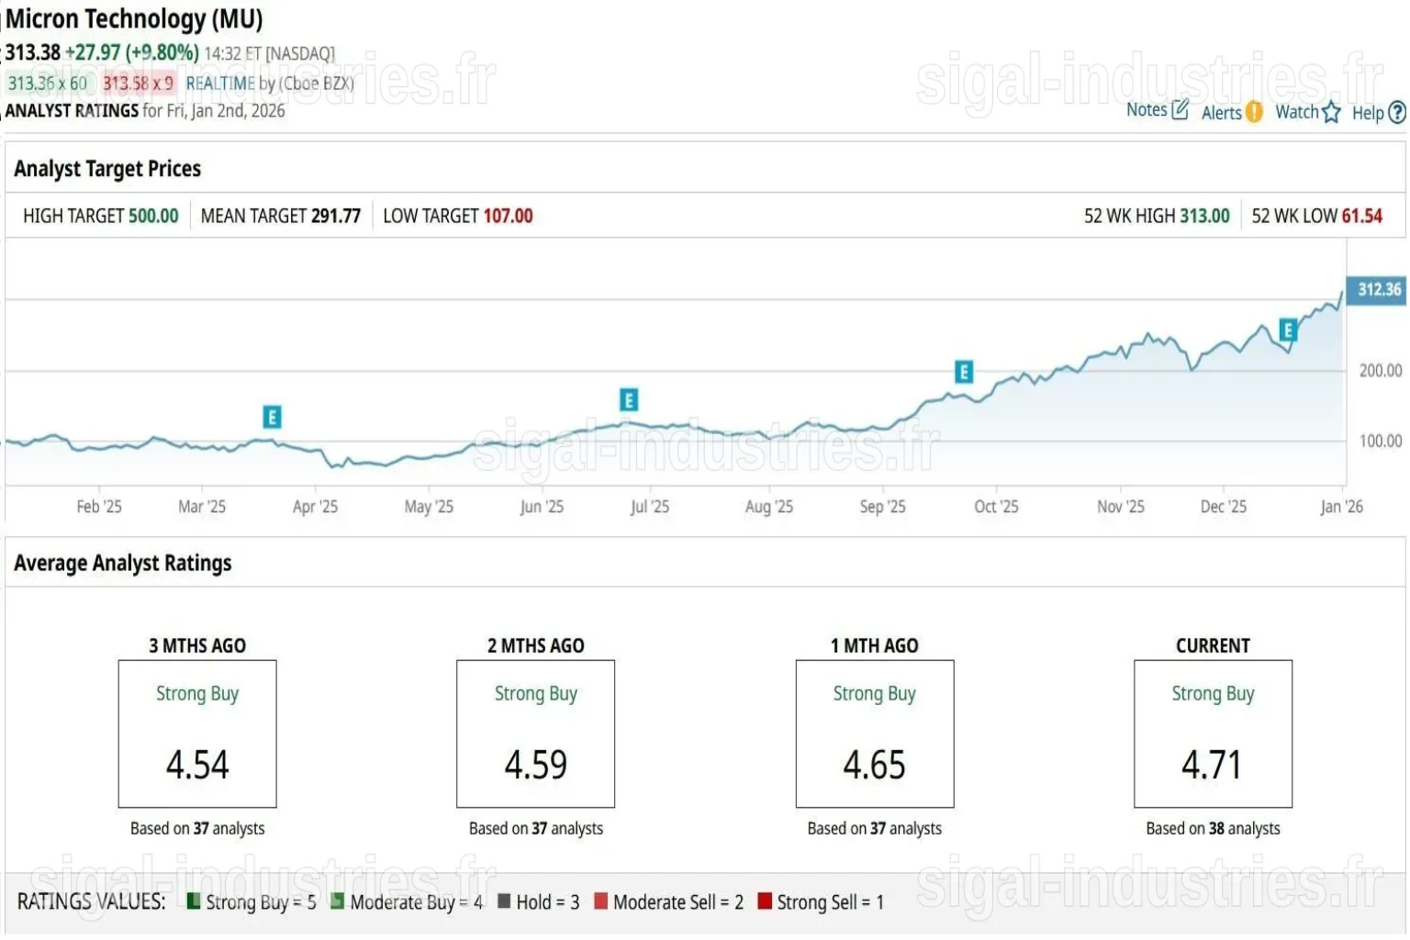Screen dimensions: 1410x940
Task: Click the Moderate Buy legend swatch
Action: (338, 901)
